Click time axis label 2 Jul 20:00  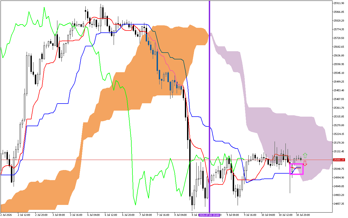tap(41, 215)
